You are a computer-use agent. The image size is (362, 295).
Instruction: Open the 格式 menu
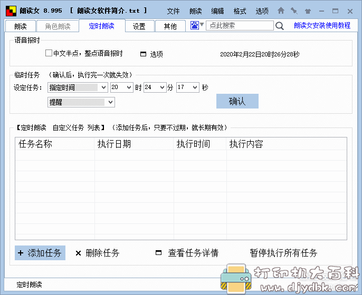(240, 11)
